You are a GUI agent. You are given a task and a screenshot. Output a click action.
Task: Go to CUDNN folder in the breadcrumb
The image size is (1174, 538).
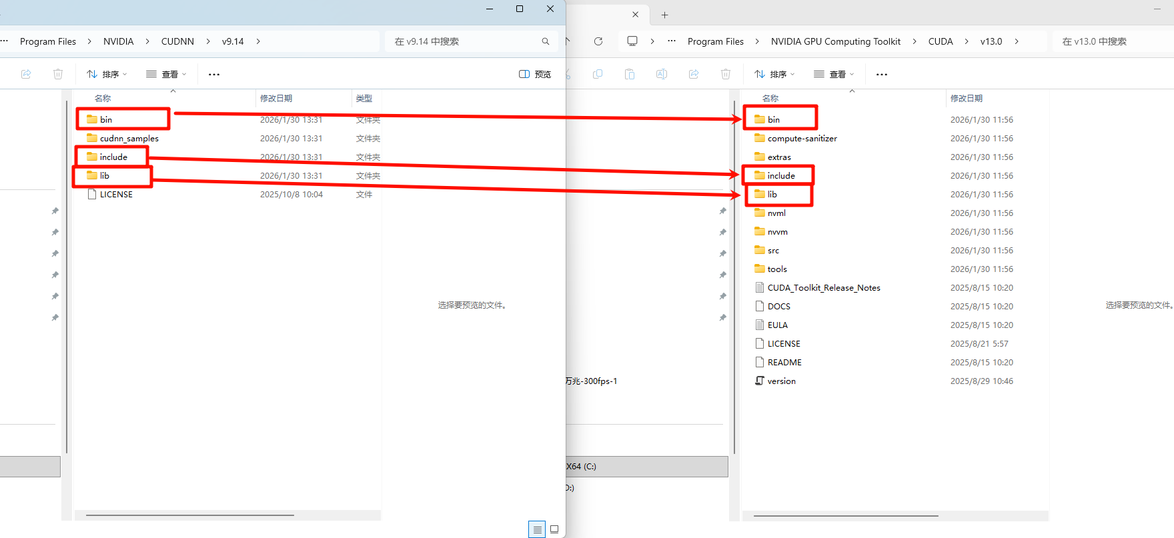tap(177, 41)
